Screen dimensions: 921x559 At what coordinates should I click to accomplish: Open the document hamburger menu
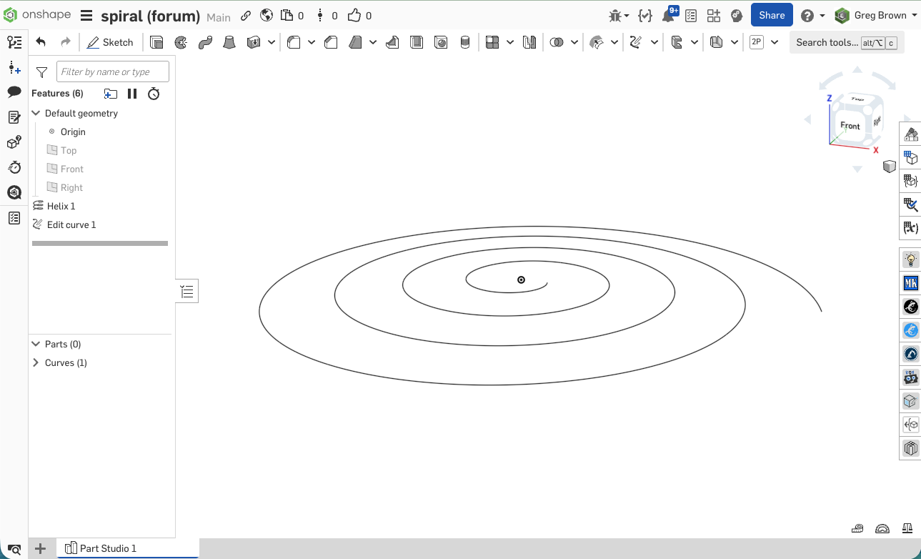86,16
